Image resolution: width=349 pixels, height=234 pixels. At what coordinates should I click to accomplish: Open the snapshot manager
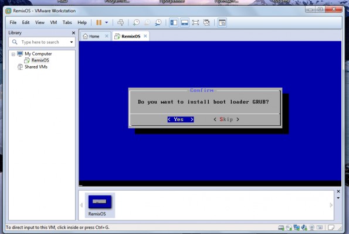point(158,22)
